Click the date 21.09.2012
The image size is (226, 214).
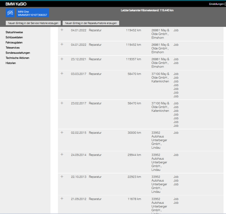click(x=79, y=199)
